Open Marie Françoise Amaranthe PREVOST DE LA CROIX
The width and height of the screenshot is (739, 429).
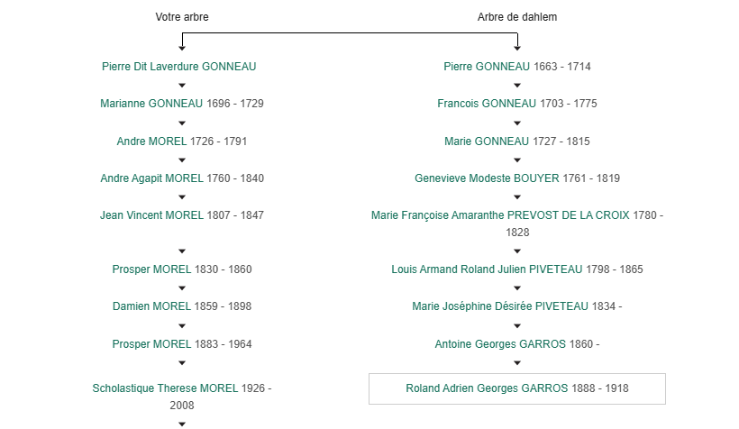coord(500,215)
